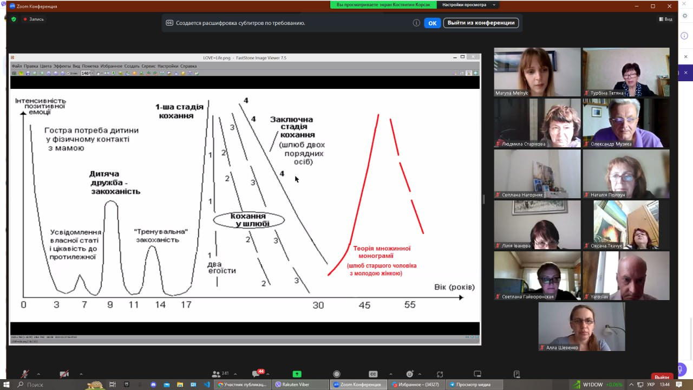693x390 pixels.
Task: Click the green Share Screen icon
Action: [x=297, y=374]
